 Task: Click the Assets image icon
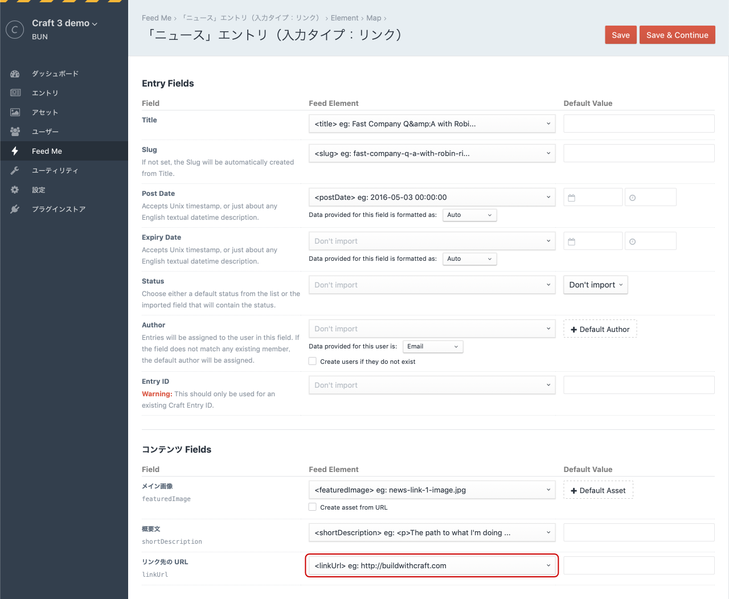point(15,112)
